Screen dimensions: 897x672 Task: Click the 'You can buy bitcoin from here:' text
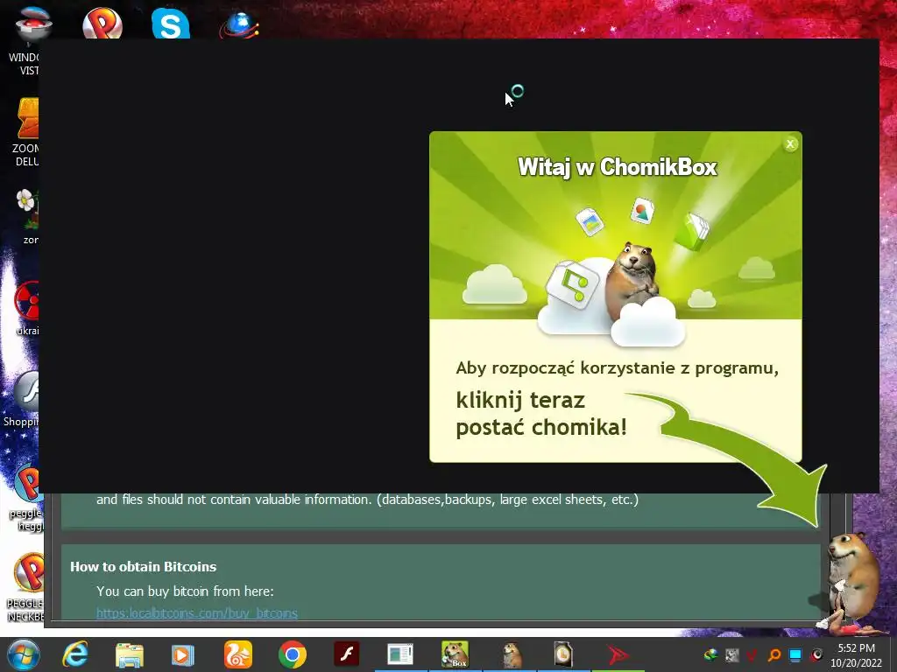pos(185,591)
